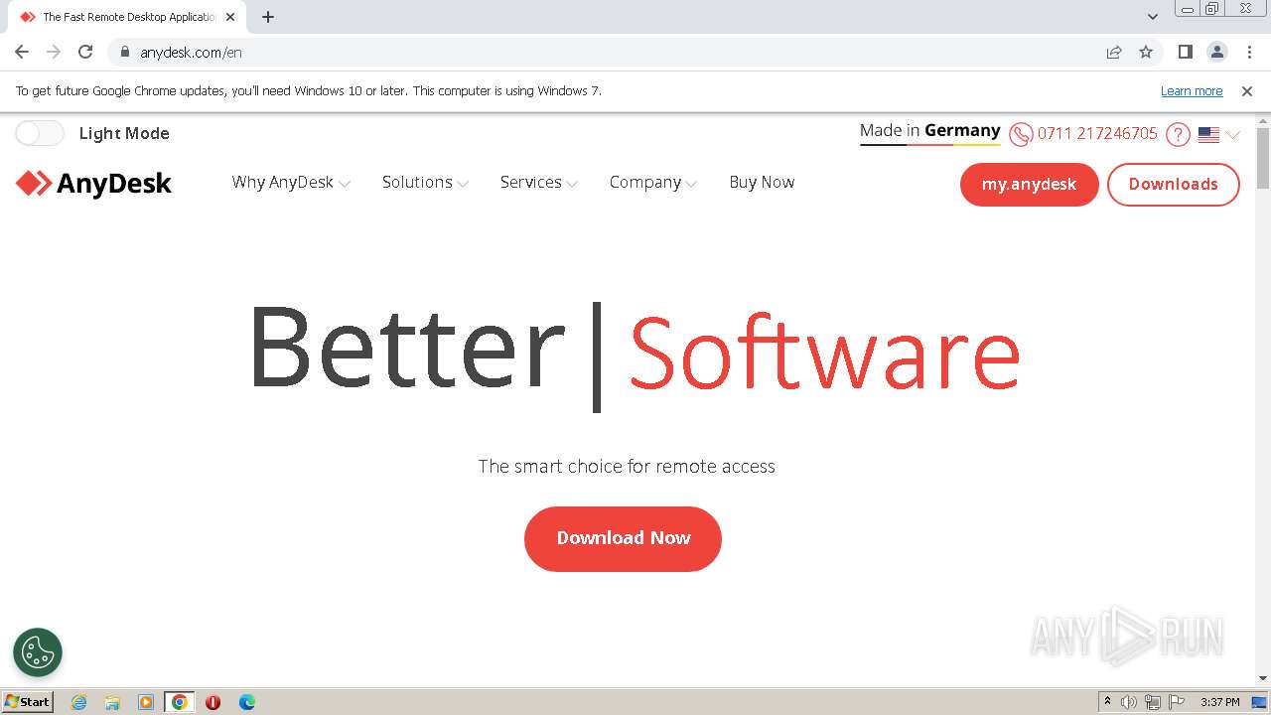The image size is (1271, 715).
Task: Close the AnyDesk tab
Action: coord(230,17)
